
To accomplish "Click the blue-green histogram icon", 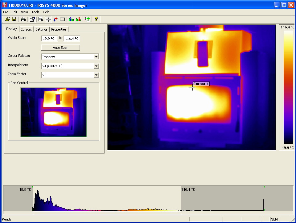I will pos(71,19).
